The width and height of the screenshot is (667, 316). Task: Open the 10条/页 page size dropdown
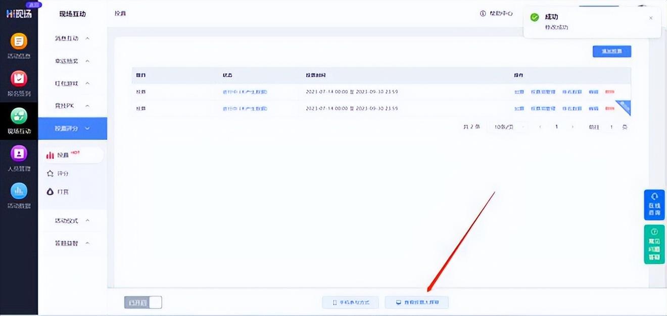coord(507,127)
